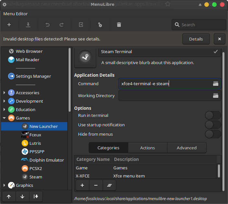The height and width of the screenshot is (204, 228).
Task: Open the settings gear in title bar
Action: (5, 5)
